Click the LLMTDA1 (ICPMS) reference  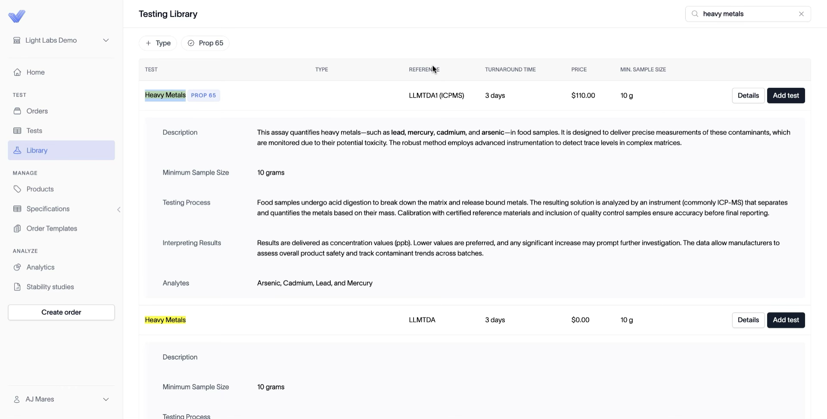tap(436, 96)
